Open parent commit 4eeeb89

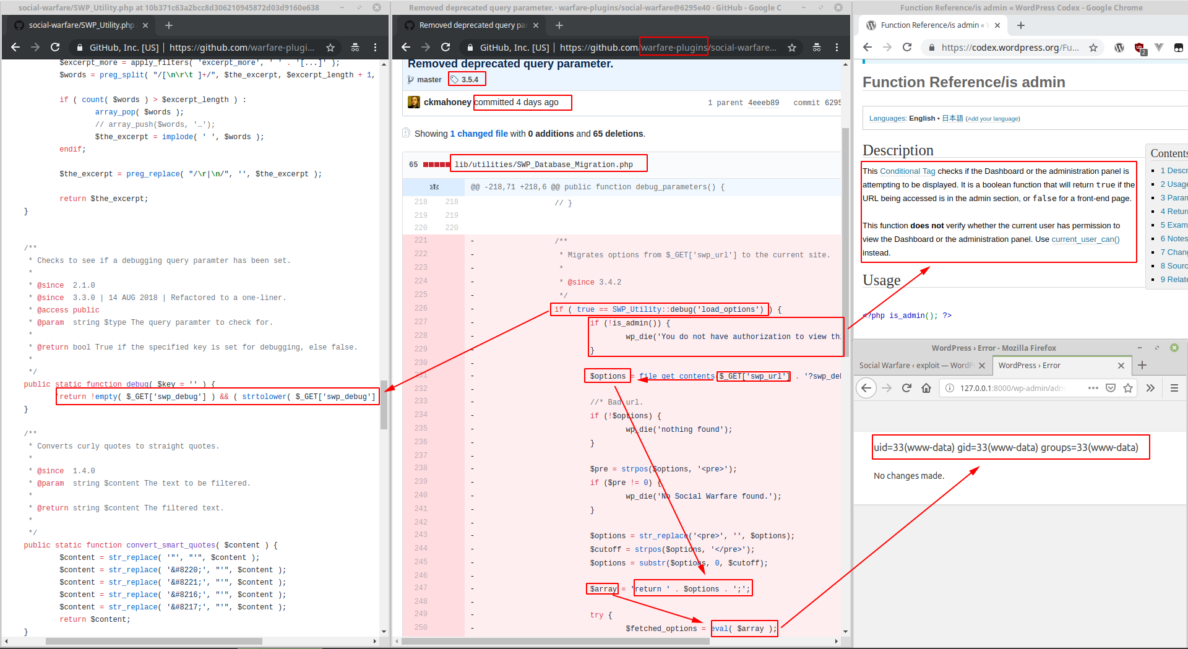764,103
